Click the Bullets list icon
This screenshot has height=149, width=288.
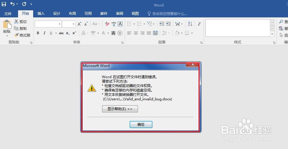[129, 24]
